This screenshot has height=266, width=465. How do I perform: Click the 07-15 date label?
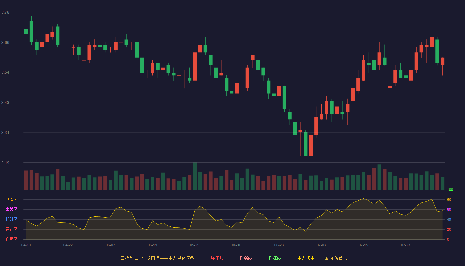(363, 245)
